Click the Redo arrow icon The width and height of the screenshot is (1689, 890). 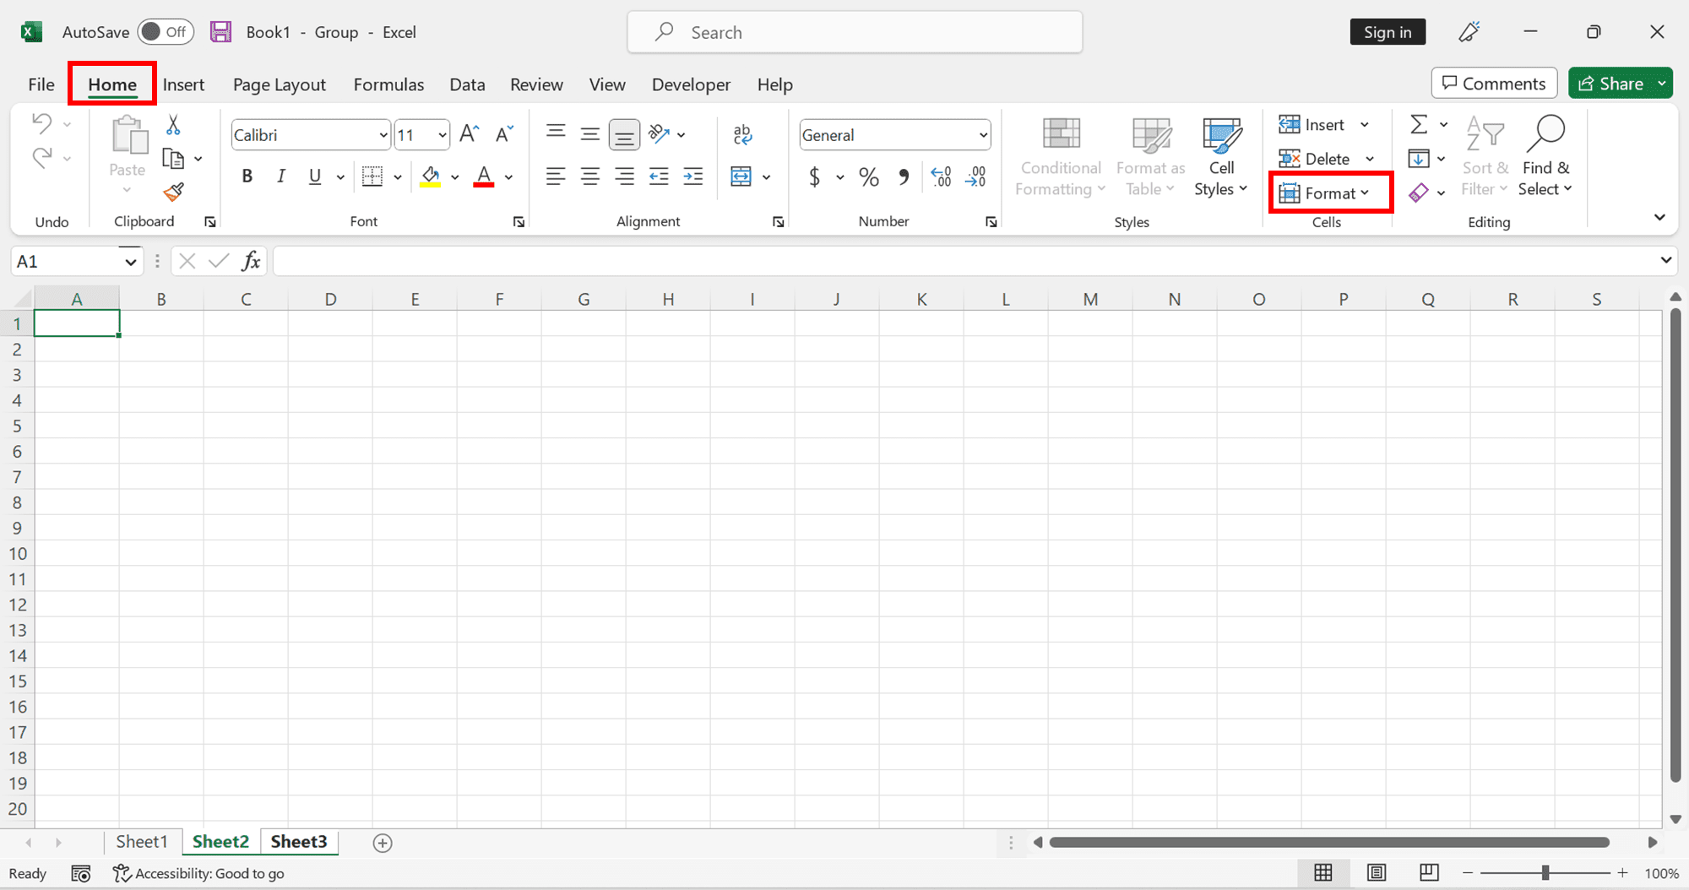[42, 158]
